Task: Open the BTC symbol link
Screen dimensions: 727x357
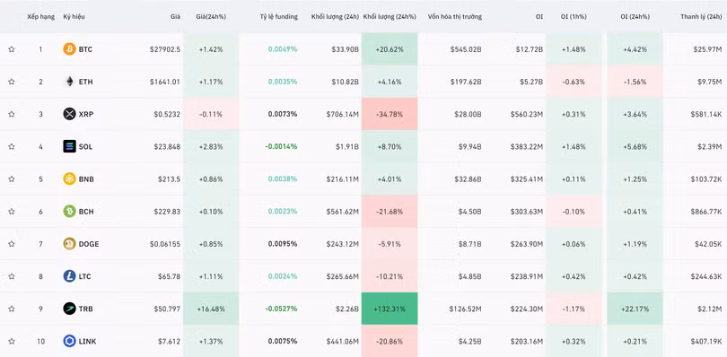Action: [85, 49]
